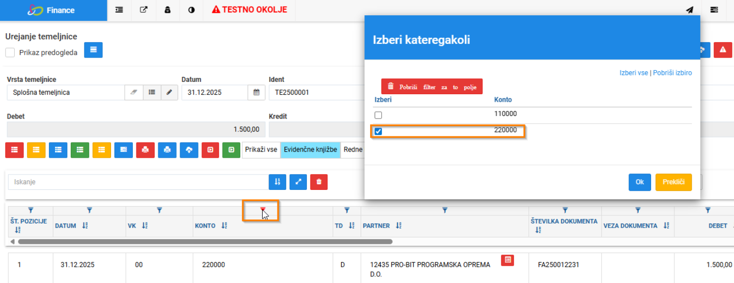Expand the grid with the blue arrows button
This screenshot has height=283, width=734.
tap(298, 182)
